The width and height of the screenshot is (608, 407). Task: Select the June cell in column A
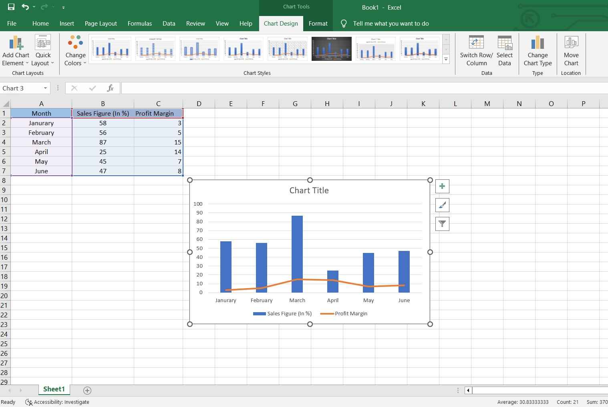[41, 171]
